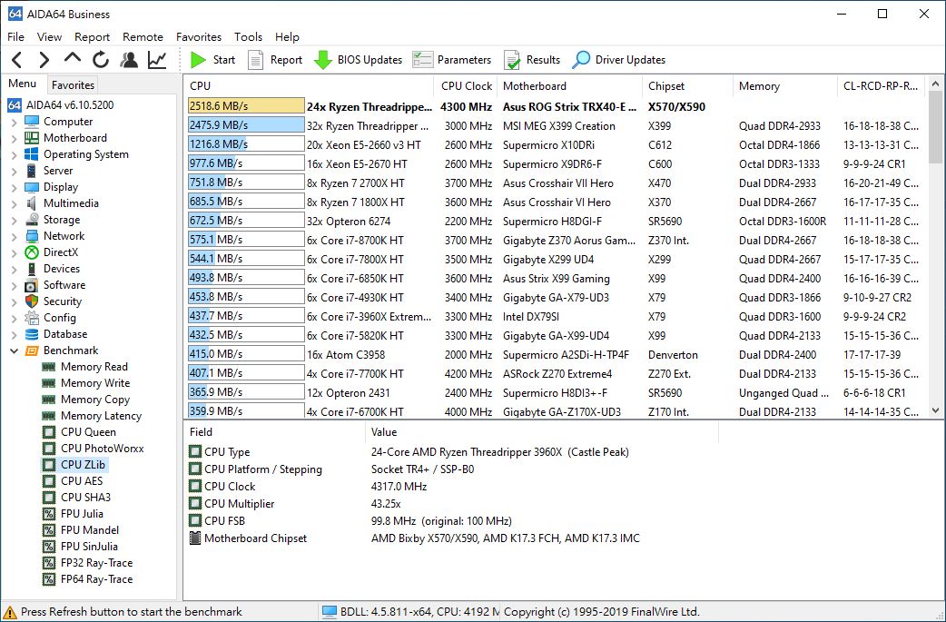Expand the Computer tree node

(15, 122)
